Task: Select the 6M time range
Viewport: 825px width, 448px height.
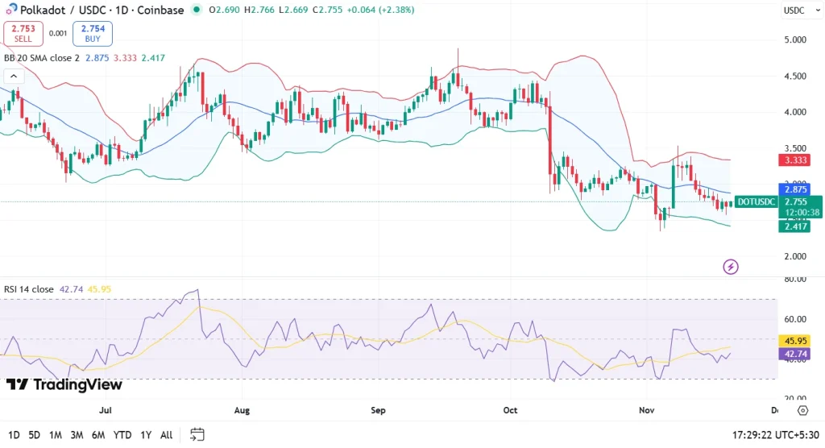Action: pos(98,435)
